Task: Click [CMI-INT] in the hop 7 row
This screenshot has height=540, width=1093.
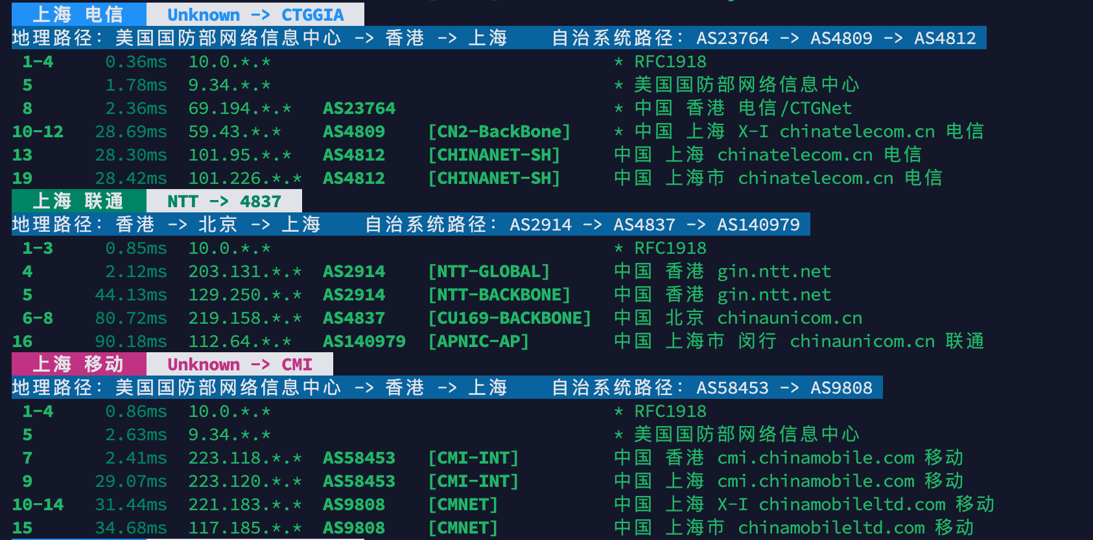Action: (x=473, y=457)
